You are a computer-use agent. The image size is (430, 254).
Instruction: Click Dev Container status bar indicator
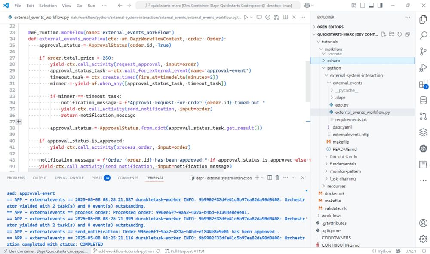coord(46,251)
